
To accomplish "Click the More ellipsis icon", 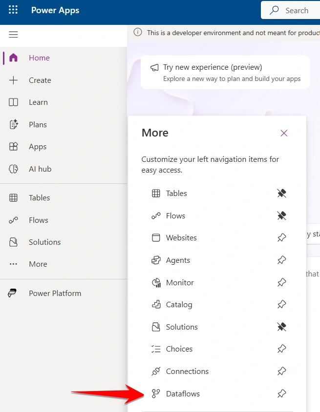I will click(x=13, y=264).
